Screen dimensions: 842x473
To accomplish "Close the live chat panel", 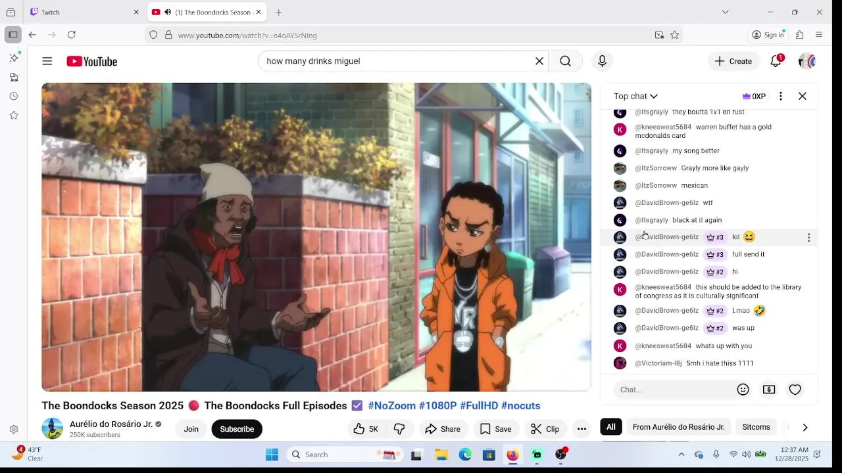I will pyautogui.click(x=803, y=96).
